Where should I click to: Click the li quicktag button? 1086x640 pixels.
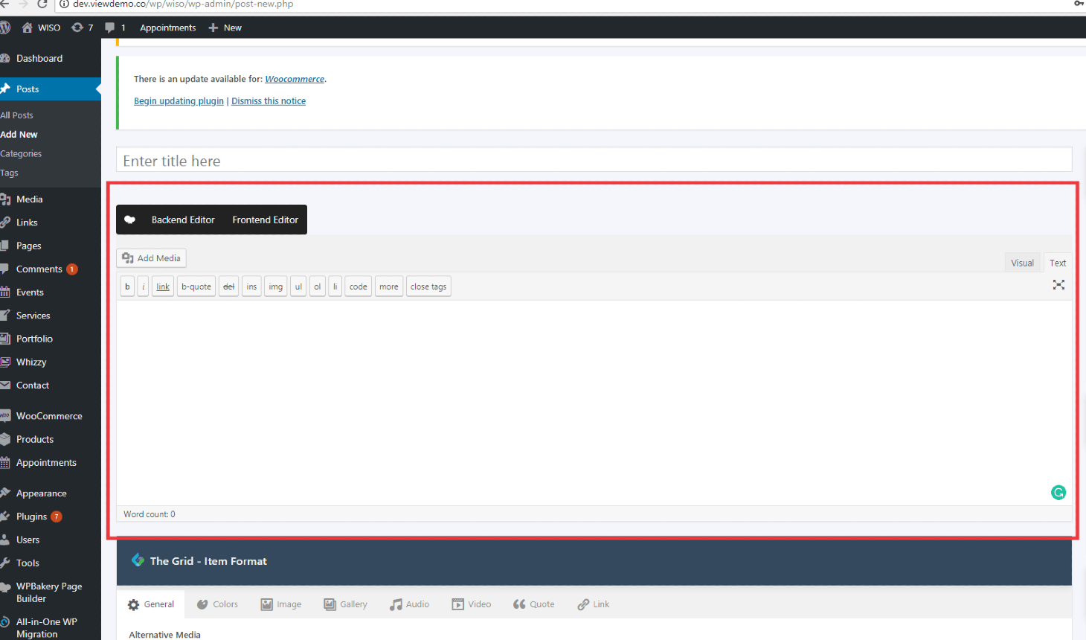click(335, 287)
